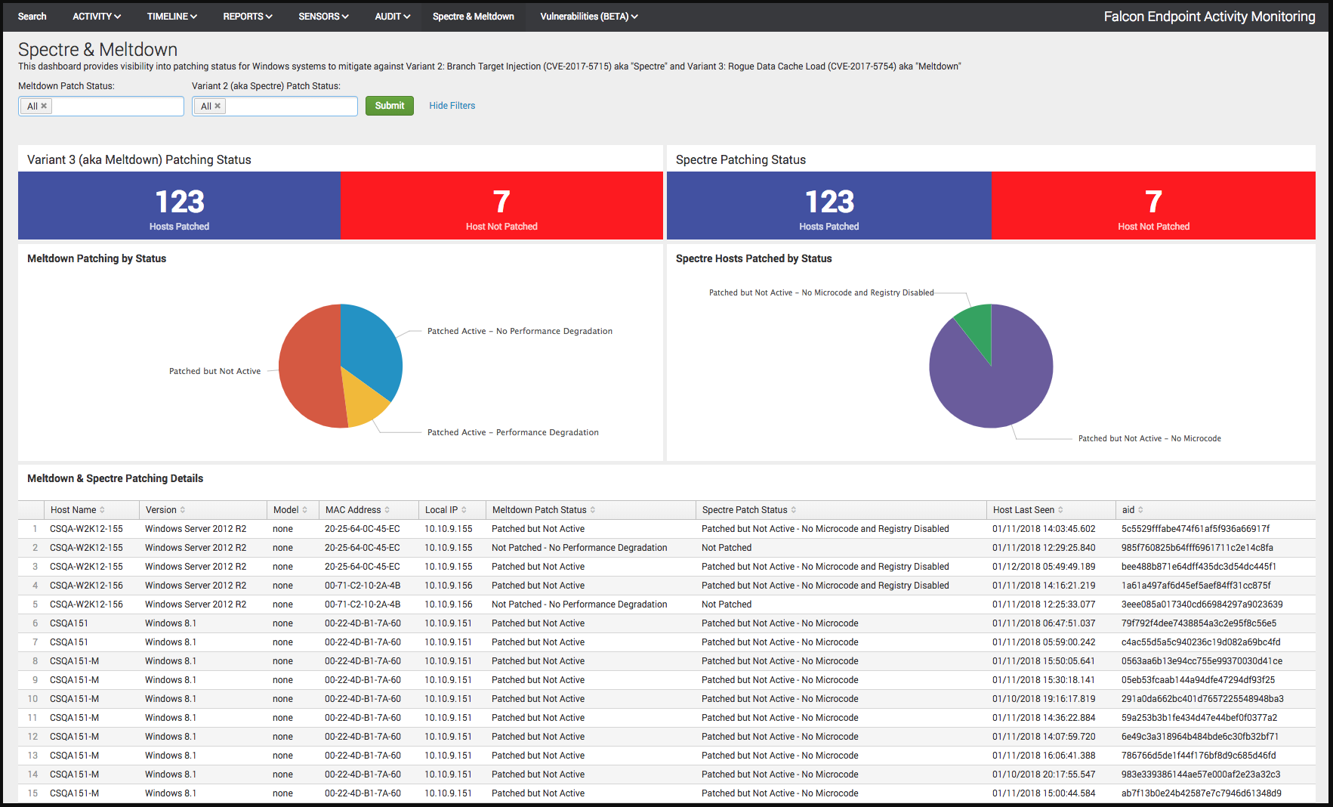
Task: Sort table by Meltdown Patch Status column
Action: [544, 510]
